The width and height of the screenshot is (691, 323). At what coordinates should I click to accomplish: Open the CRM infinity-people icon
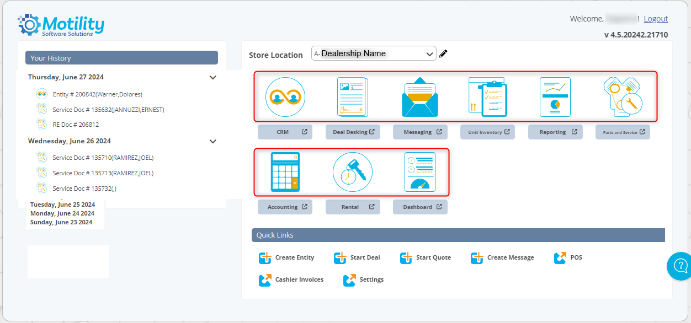pos(285,98)
